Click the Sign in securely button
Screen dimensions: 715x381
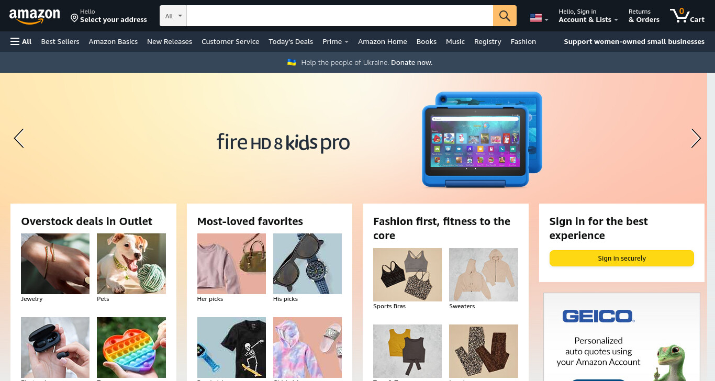tap(621, 258)
